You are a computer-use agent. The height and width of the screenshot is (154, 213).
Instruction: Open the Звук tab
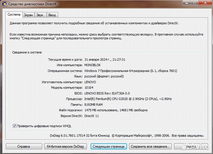coord(40,15)
